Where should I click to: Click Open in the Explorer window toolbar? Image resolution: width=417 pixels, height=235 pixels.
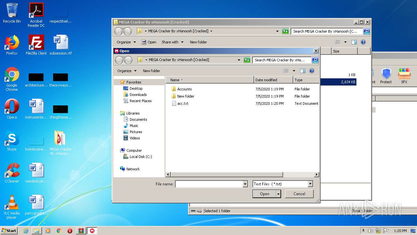pos(149,42)
